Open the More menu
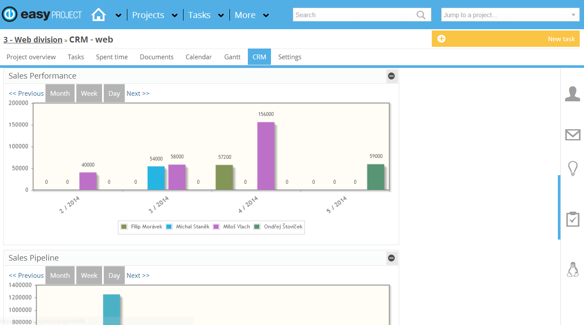This screenshot has width=584, height=325. pyautogui.click(x=245, y=15)
